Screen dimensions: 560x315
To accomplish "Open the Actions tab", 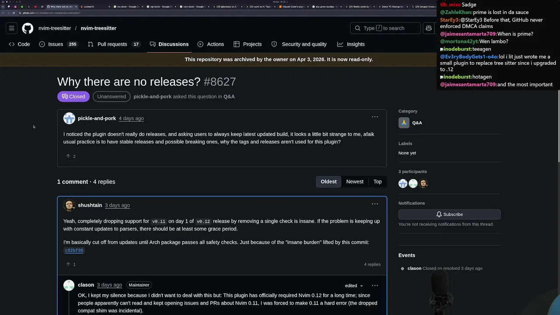I will pyautogui.click(x=211, y=44).
